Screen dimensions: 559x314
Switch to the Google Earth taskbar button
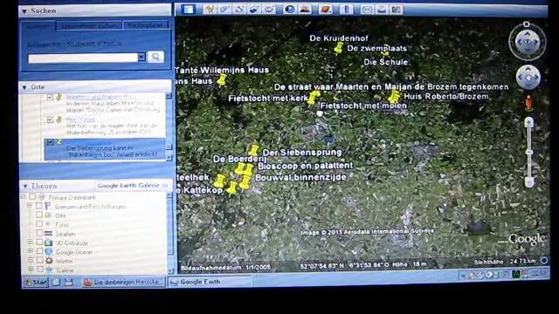point(210,282)
